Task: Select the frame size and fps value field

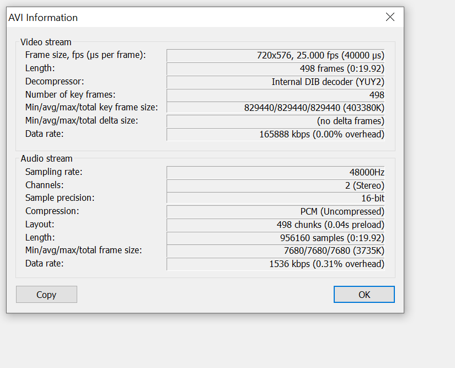Action: 276,55
